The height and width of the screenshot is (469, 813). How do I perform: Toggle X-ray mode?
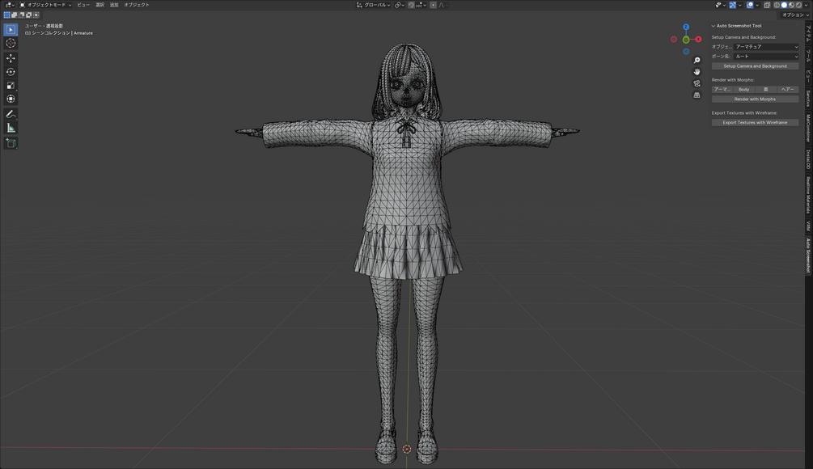coord(767,5)
